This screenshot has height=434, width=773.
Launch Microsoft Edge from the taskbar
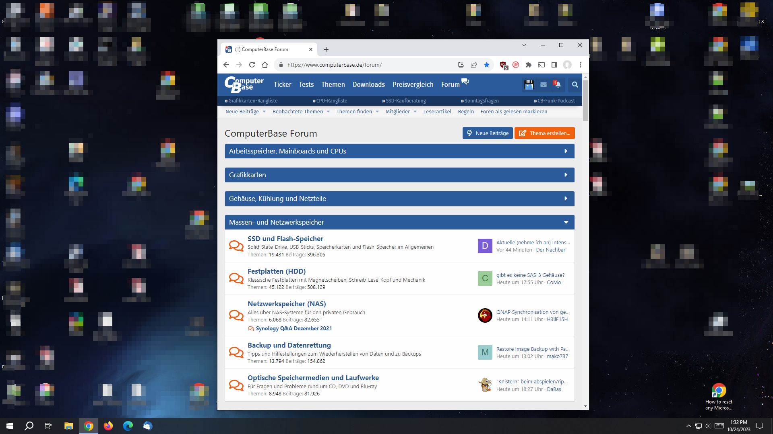pyautogui.click(x=128, y=426)
